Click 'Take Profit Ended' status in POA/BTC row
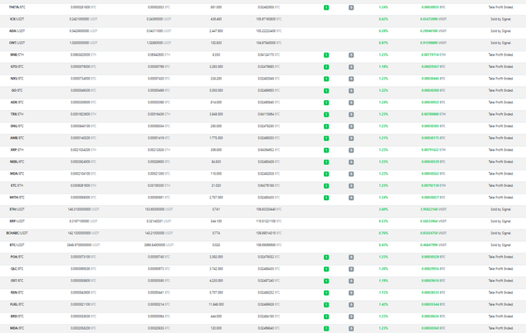This screenshot has height=333, width=526. click(x=501, y=257)
